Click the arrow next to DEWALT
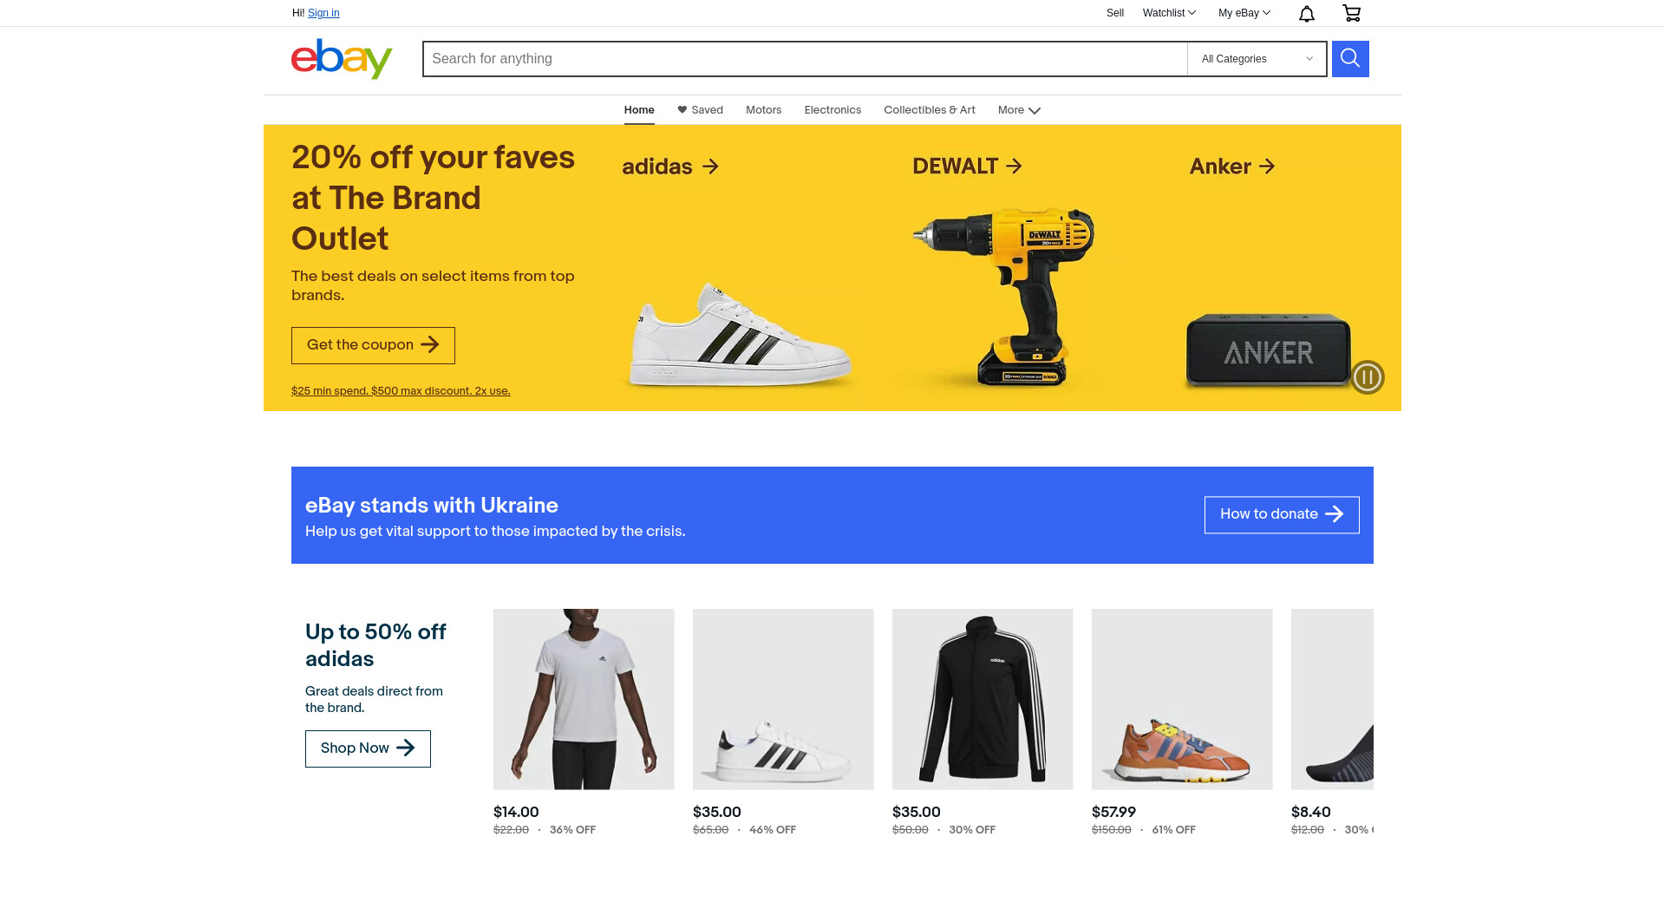Viewport: 1665px width, 902px height. 1014,166
